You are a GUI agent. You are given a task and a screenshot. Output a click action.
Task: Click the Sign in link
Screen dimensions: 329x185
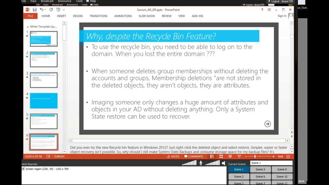282,16
